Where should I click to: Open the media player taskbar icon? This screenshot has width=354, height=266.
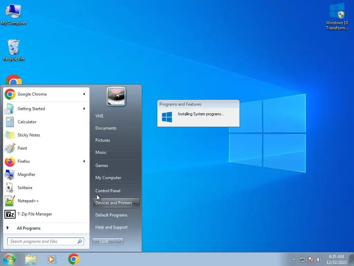coord(52,259)
